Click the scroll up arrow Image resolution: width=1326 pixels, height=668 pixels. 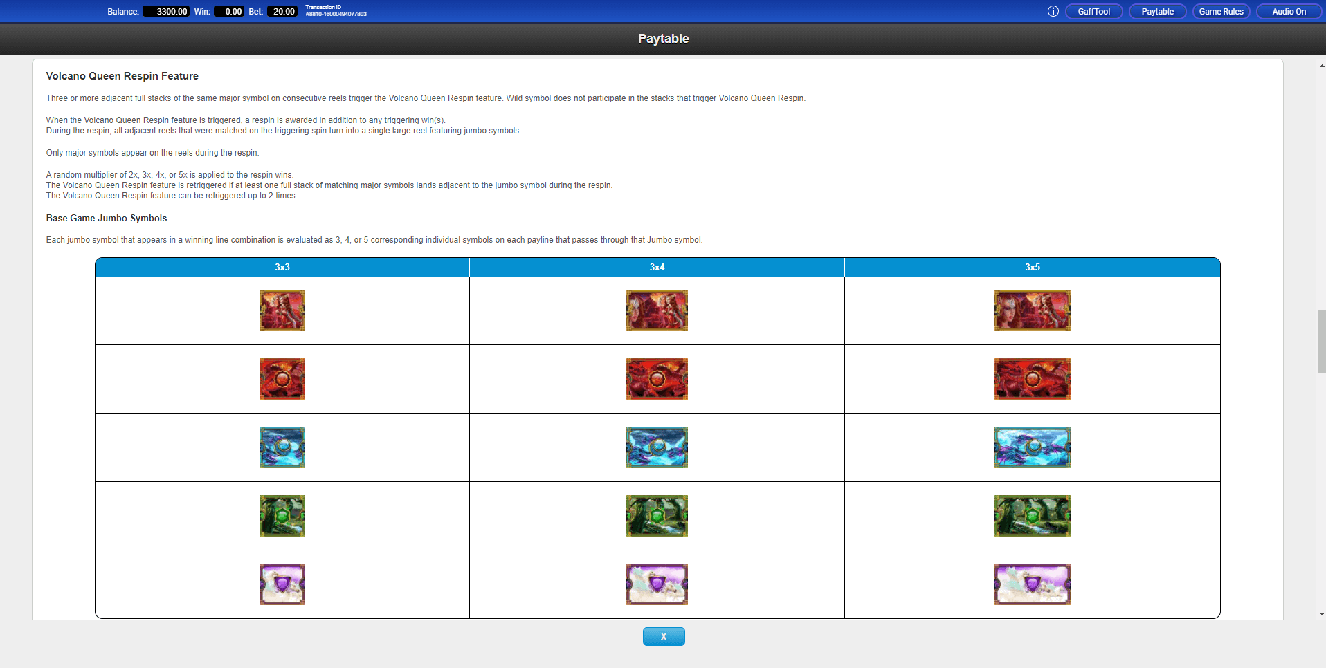click(x=1321, y=66)
